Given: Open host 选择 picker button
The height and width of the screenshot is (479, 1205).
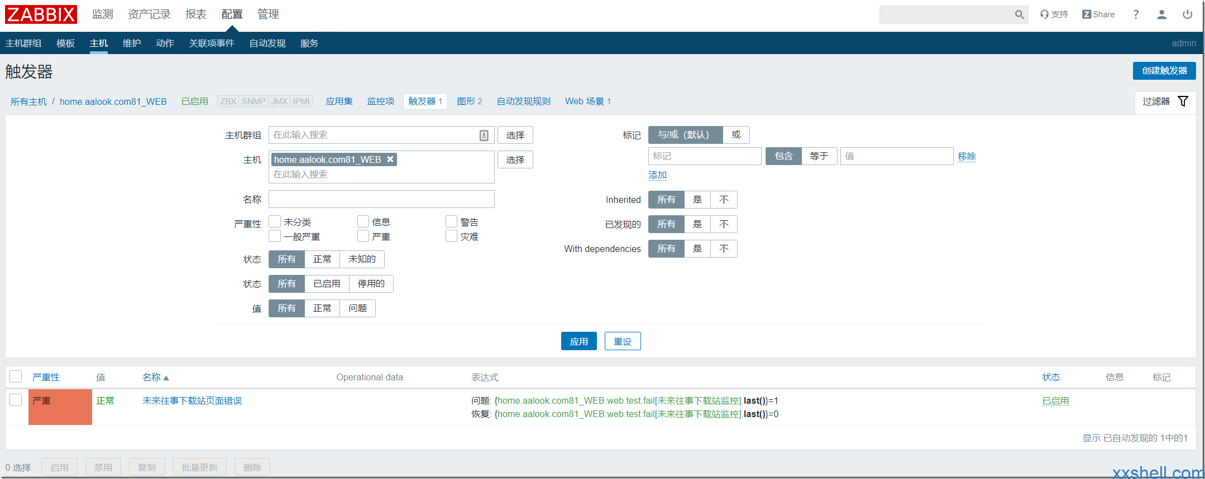Looking at the screenshot, I should tap(515, 159).
